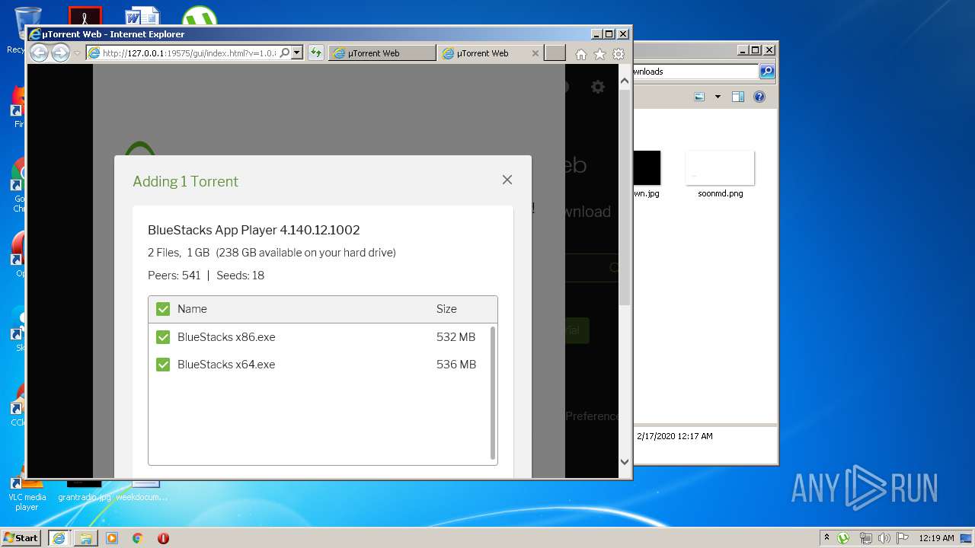Open Internet Explorer from the taskbar
This screenshot has width=975, height=548.
59,537
